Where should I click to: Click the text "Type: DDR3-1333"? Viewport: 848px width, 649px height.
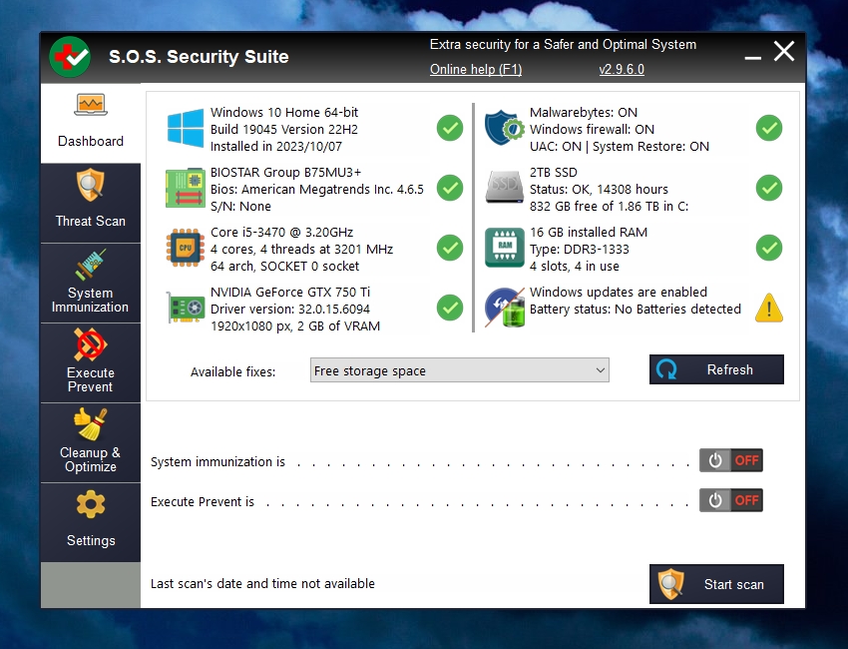click(580, 249)
